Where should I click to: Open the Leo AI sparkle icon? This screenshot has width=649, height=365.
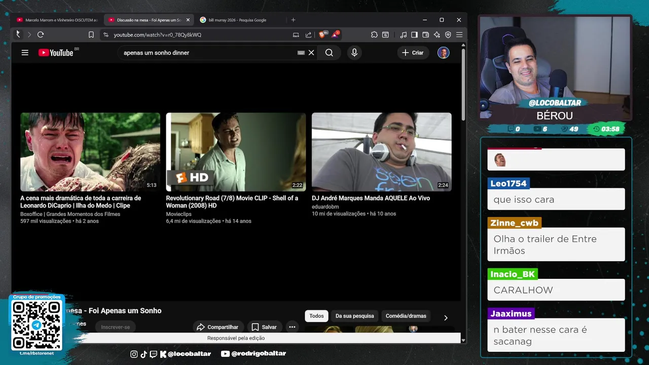437,34
